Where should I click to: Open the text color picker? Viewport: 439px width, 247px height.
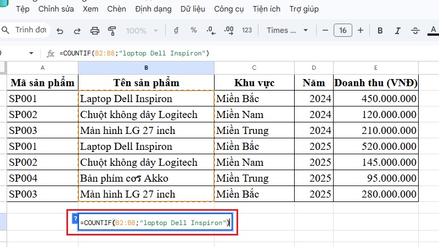(x=433, y=31)
